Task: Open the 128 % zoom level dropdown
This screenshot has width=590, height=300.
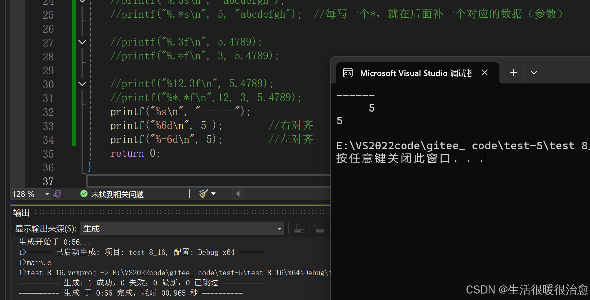Action: (x=47, y=194)
